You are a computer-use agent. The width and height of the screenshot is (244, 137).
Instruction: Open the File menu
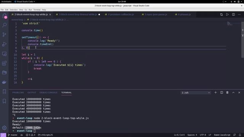pos(2,10)
